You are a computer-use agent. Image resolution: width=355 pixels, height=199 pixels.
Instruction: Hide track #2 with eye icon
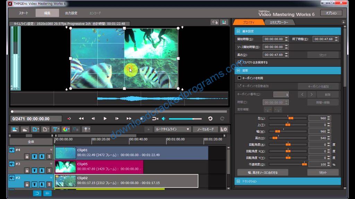[12, 178]
